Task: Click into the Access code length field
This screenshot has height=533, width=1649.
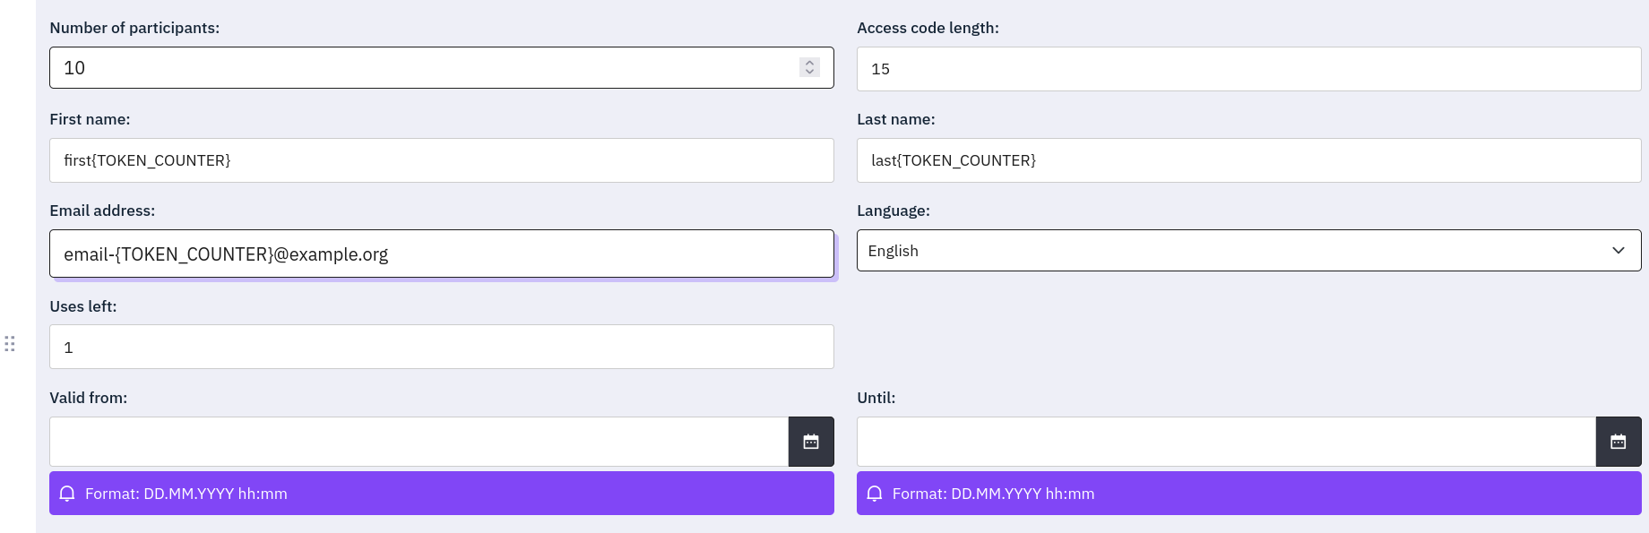Action: coord(1249,69)
